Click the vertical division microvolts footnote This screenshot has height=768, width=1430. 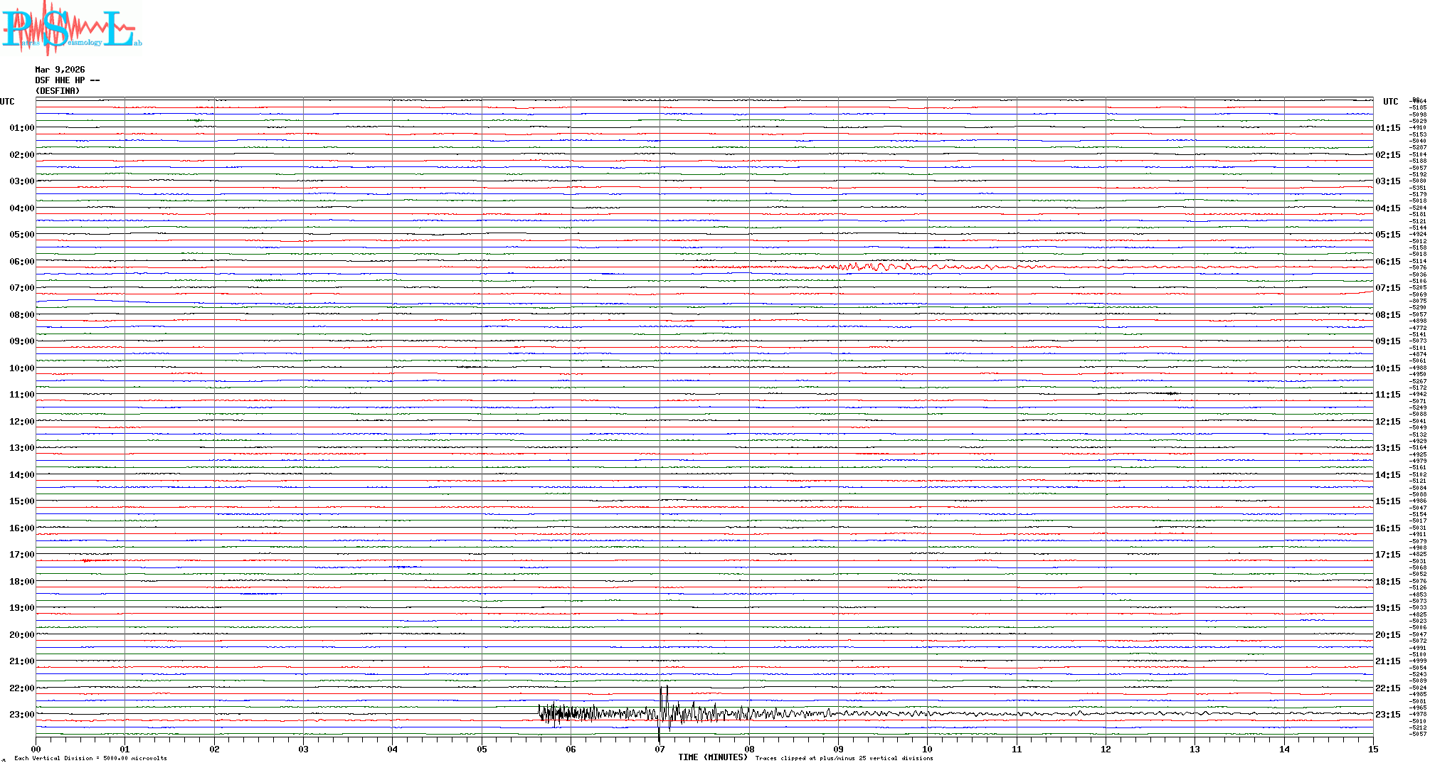click(x=90, y=758)
